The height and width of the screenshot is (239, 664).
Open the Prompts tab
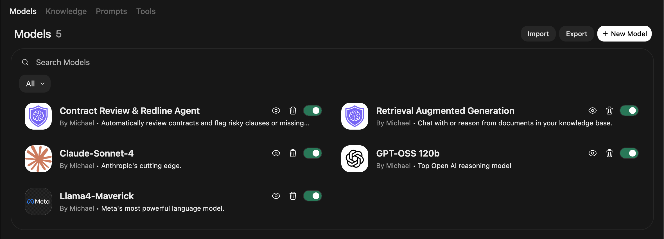click(x=111, y=11)
